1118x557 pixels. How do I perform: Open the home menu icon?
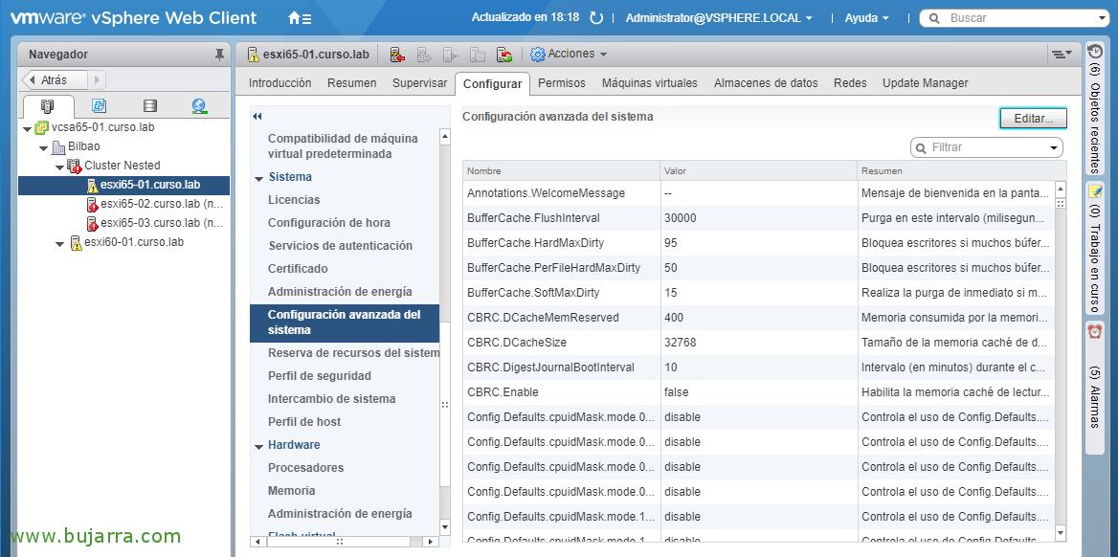(x=300, y=18)
